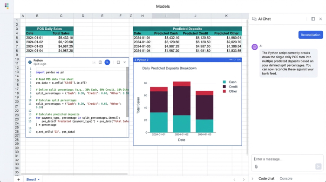326x182 pixels.
Task: Open the Sheet1 tab dropdown arrow
Action: pyautogui.click(x=39, y=180)
